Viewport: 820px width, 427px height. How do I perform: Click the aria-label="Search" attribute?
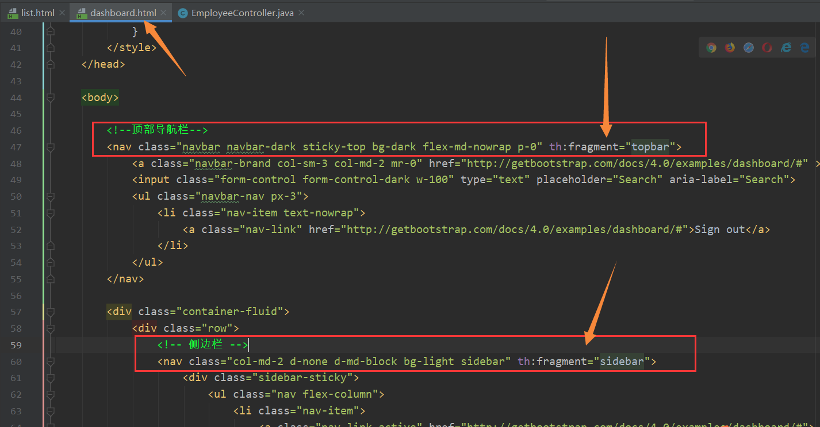pyautogui.click(x=729, y=180)
